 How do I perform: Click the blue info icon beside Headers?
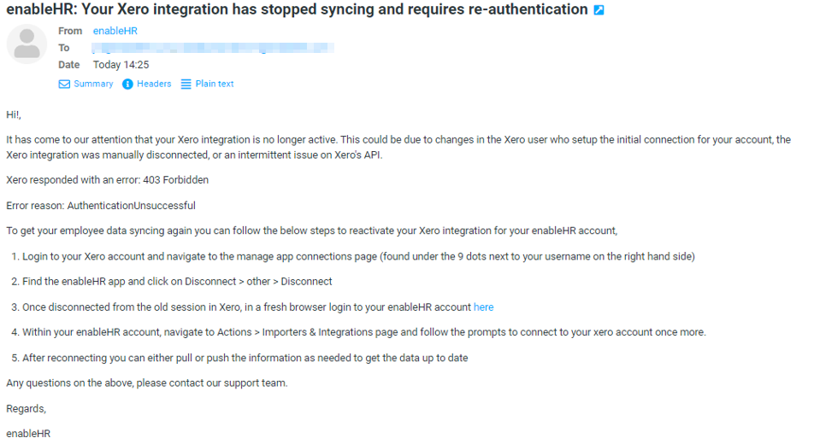(x=127, y=84)
